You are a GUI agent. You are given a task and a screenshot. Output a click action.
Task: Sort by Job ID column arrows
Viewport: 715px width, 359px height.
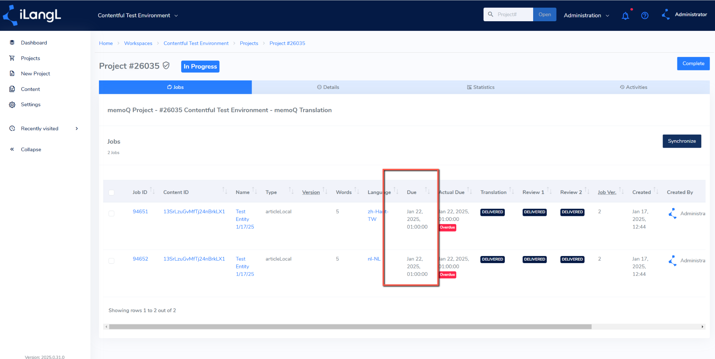152,190
